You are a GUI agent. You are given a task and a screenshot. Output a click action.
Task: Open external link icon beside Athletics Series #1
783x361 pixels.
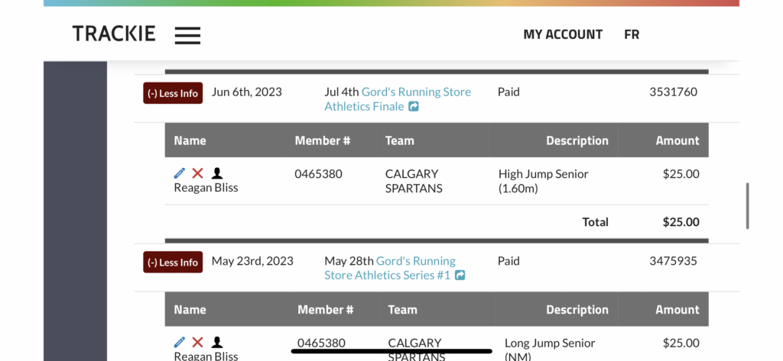[460, 276]
